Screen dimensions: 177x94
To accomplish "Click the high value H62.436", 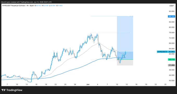I will tap(45, 5).
